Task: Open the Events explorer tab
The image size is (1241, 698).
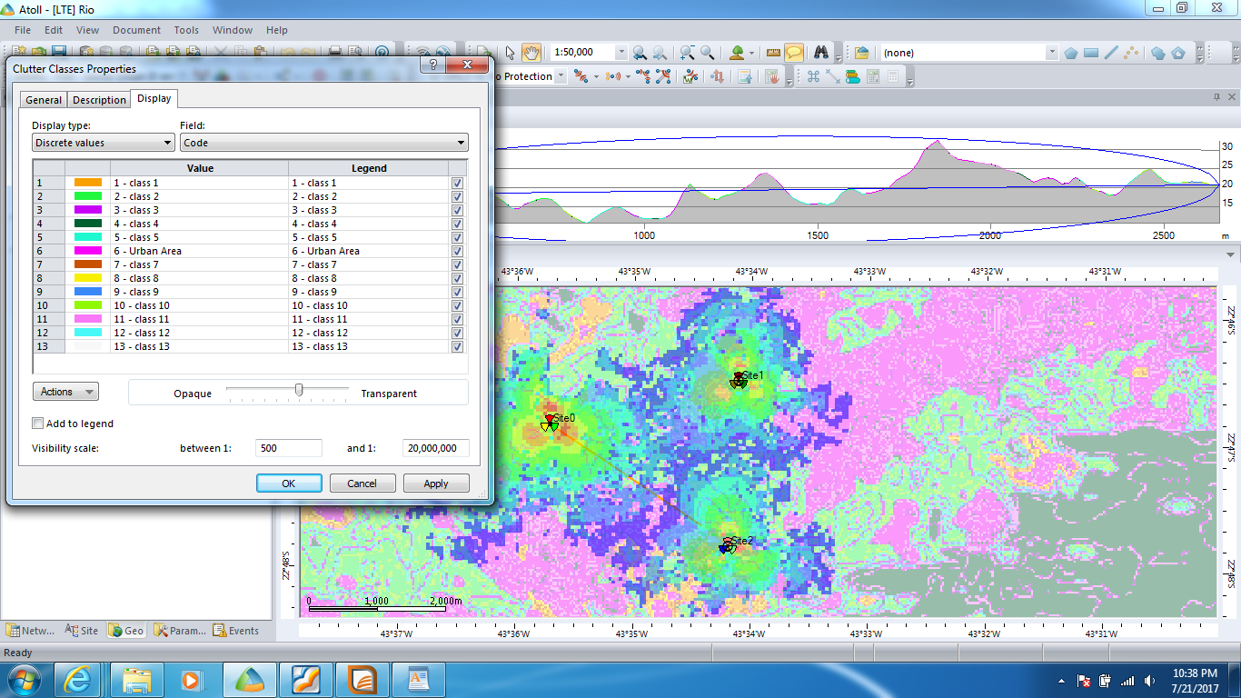Action: 236,631
